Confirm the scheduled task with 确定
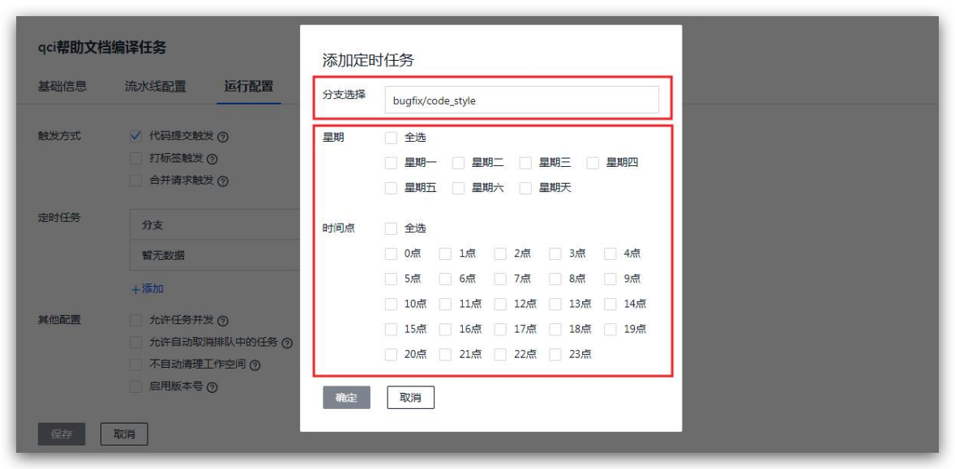 click(x=346, y=398)
